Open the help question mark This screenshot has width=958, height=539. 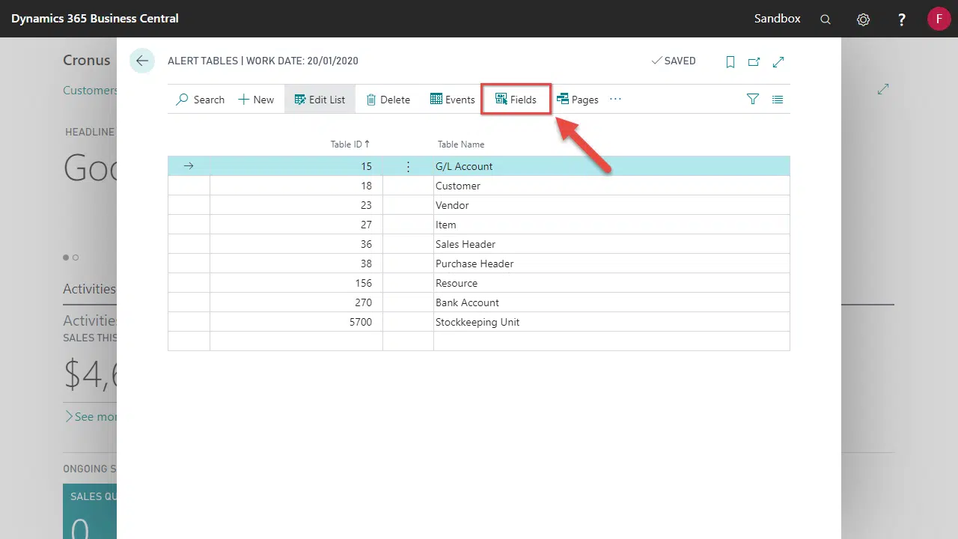click(x=902, y=19)
